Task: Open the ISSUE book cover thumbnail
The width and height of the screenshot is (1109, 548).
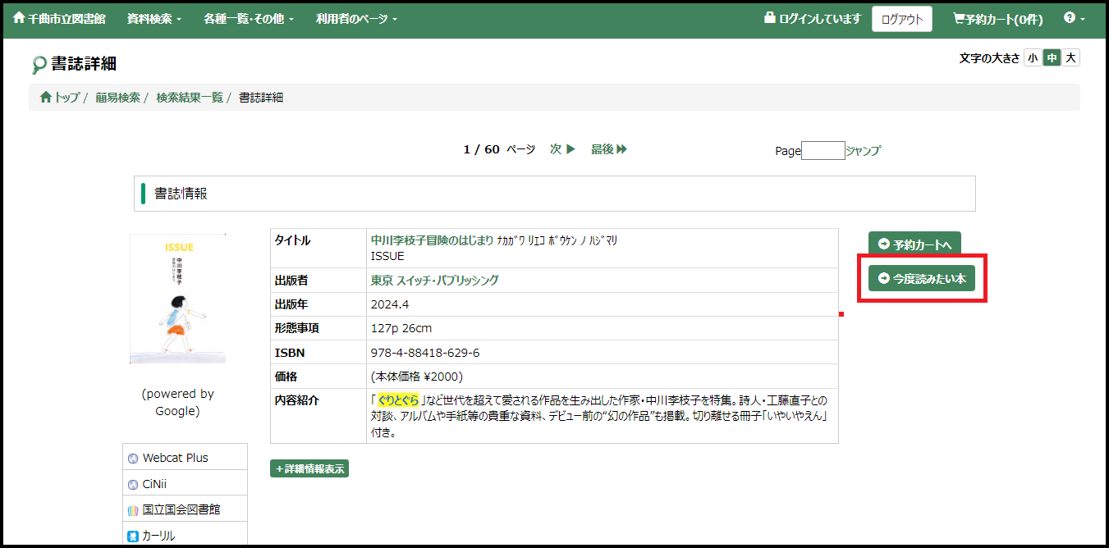Action: click(178, 299)
